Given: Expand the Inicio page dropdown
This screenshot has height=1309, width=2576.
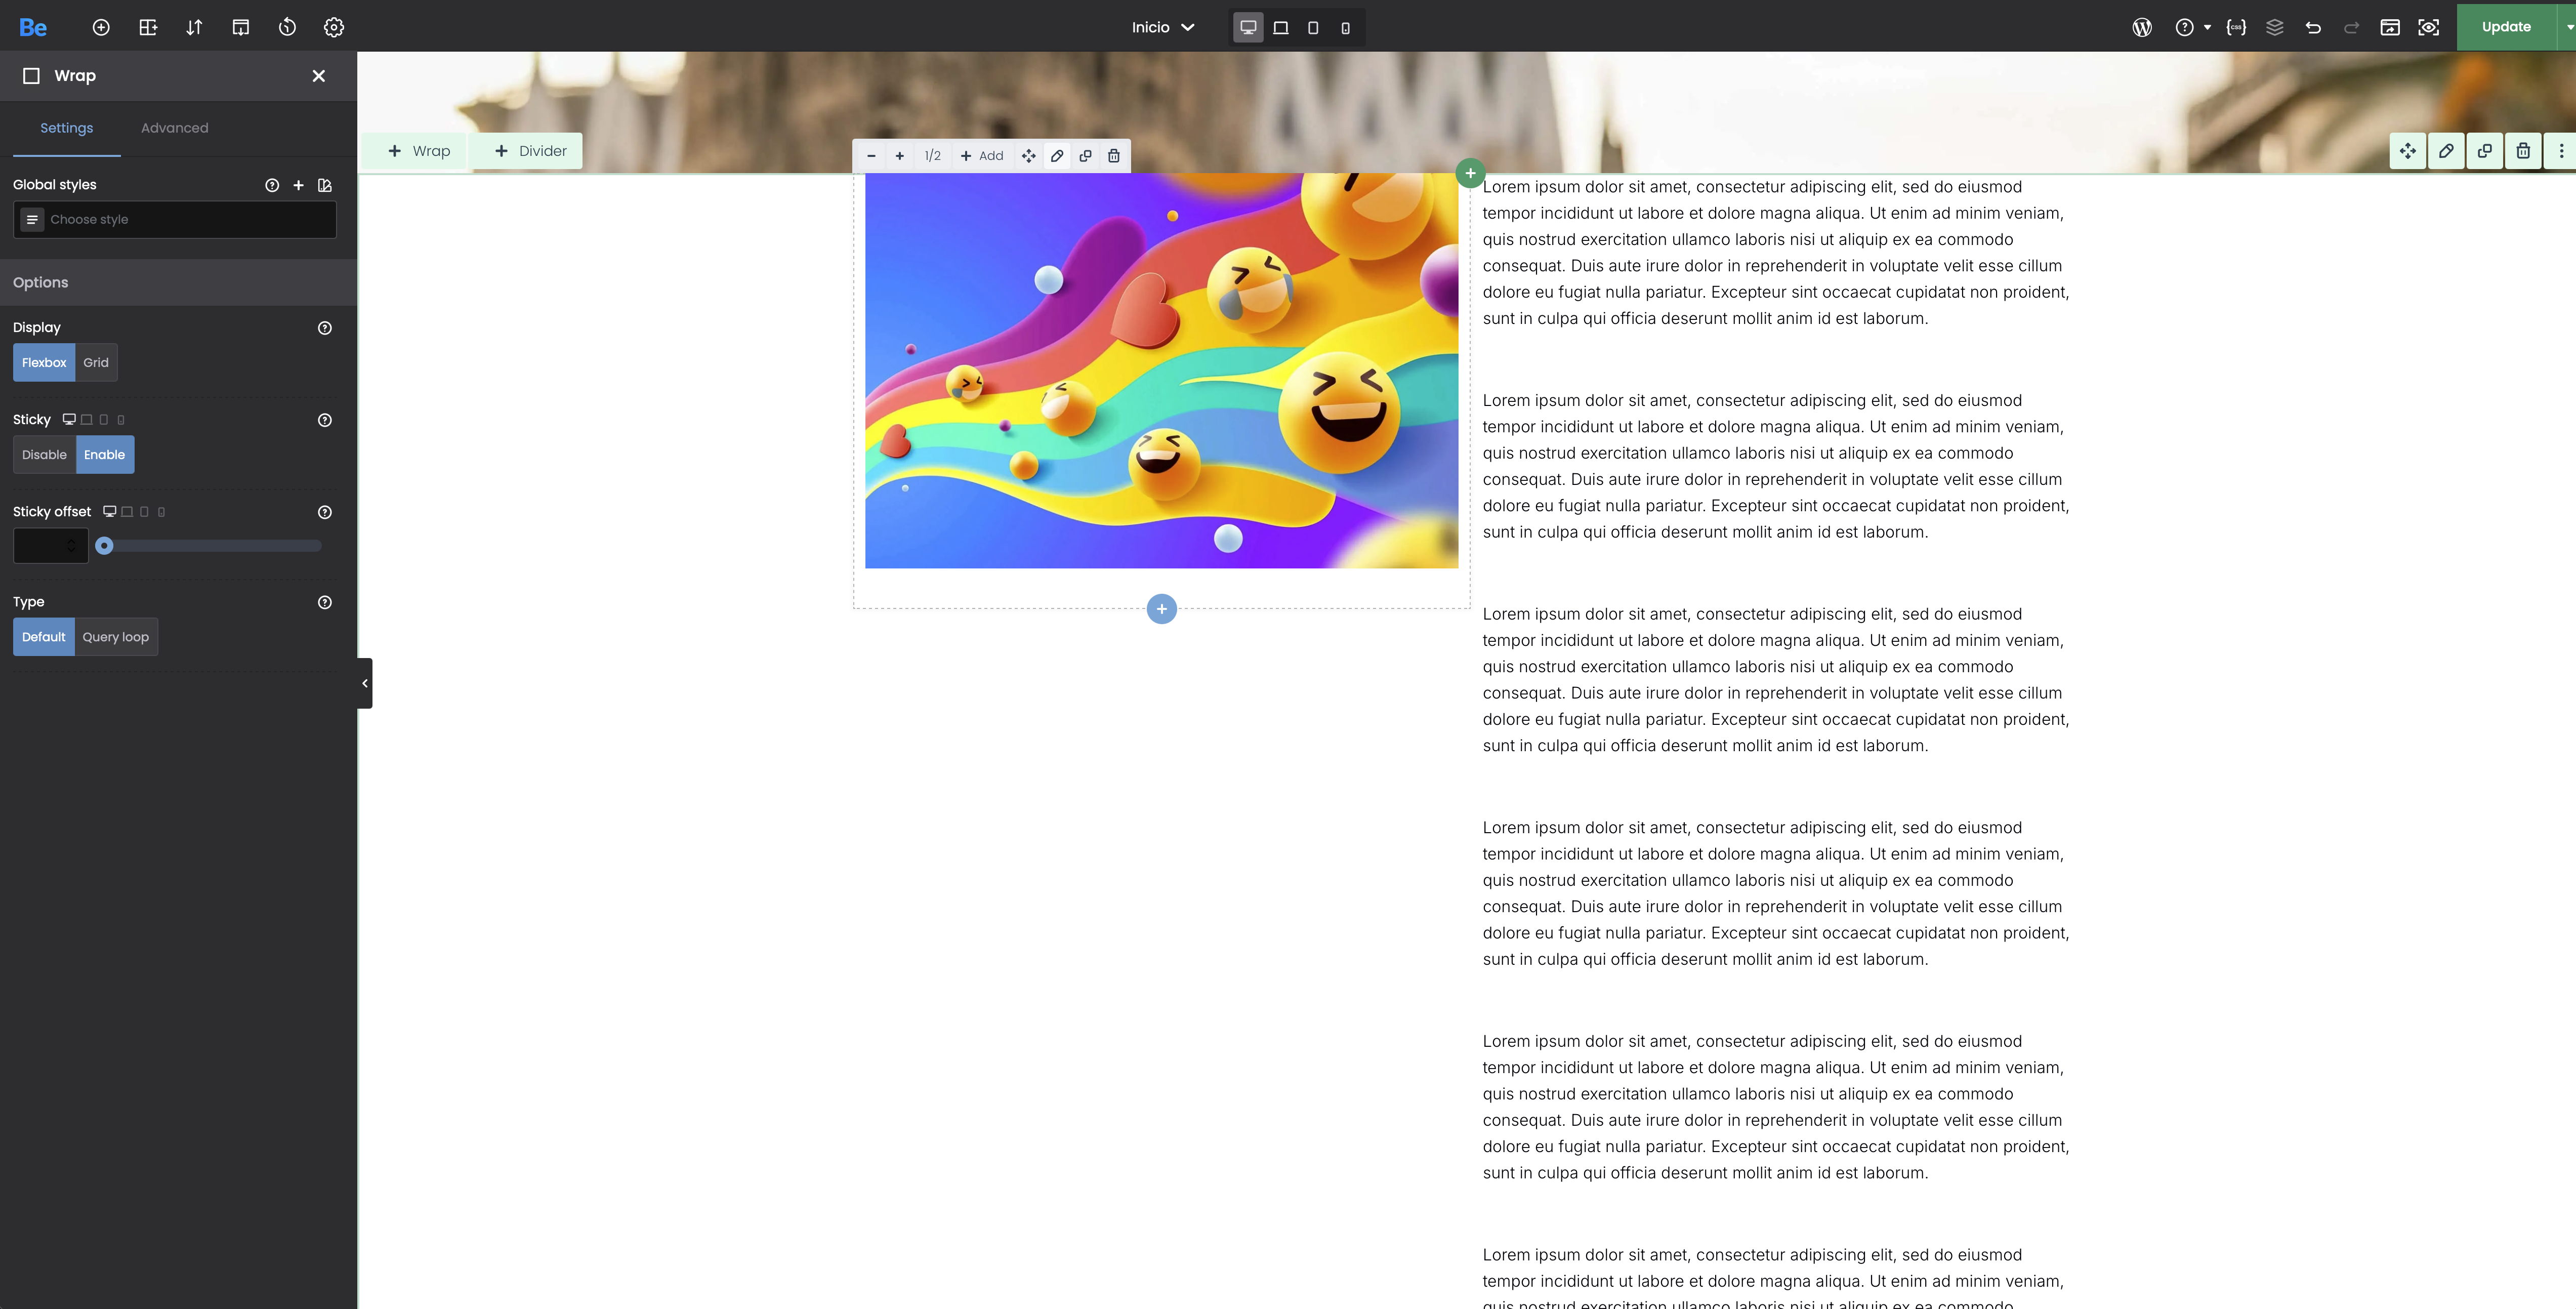Looking at the screenshot, I should pos(1162,27).
